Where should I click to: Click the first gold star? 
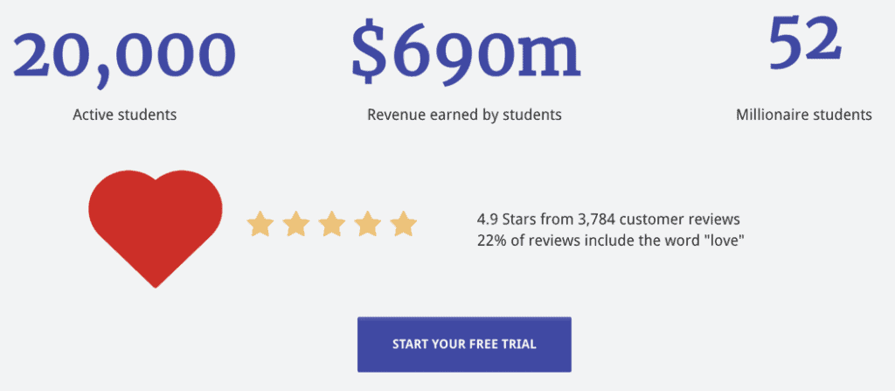tap(260, 224)
